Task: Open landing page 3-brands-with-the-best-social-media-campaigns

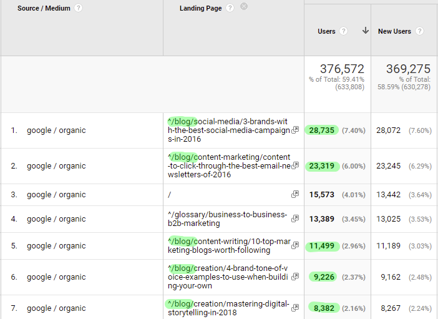Action: 229,130
